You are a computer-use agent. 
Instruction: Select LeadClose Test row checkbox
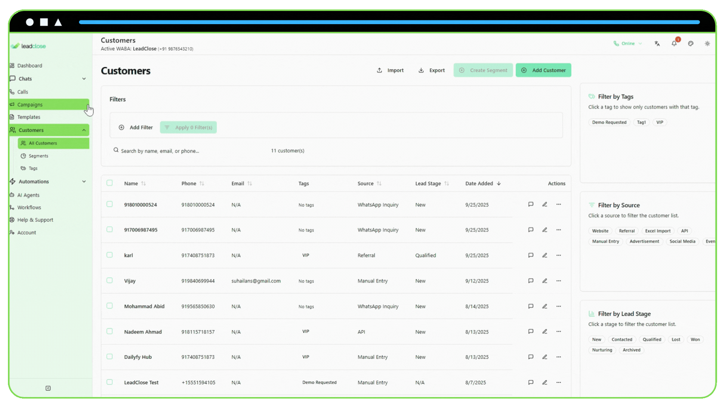pos(110,382)
